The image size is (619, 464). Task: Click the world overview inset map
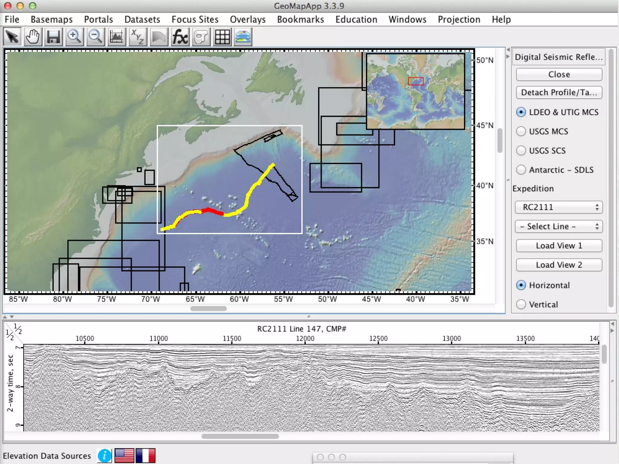[x=415, y=91]
